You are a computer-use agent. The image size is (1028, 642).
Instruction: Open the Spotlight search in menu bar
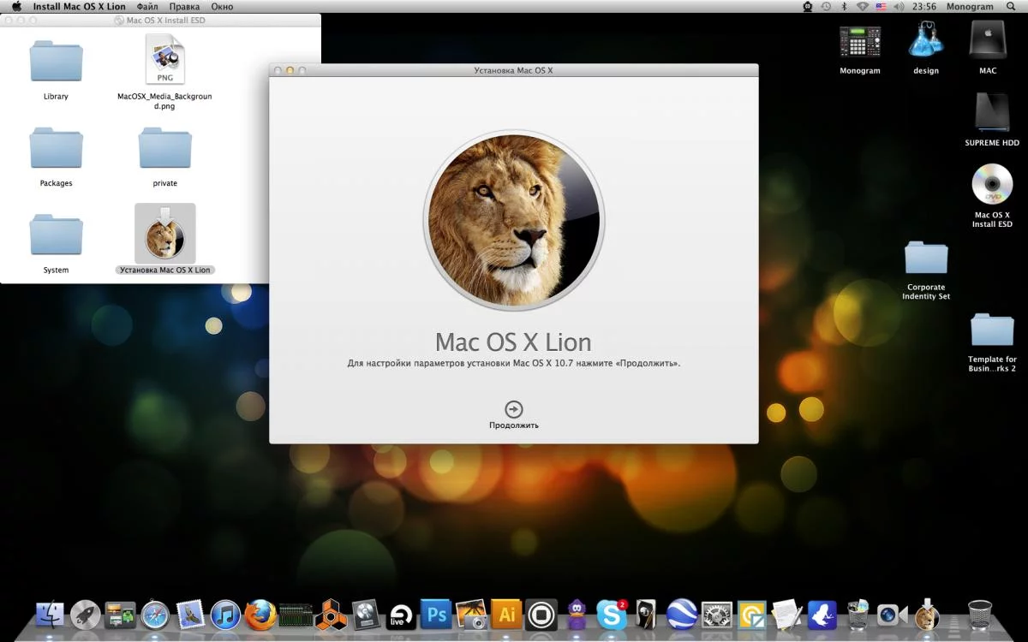1012,7
